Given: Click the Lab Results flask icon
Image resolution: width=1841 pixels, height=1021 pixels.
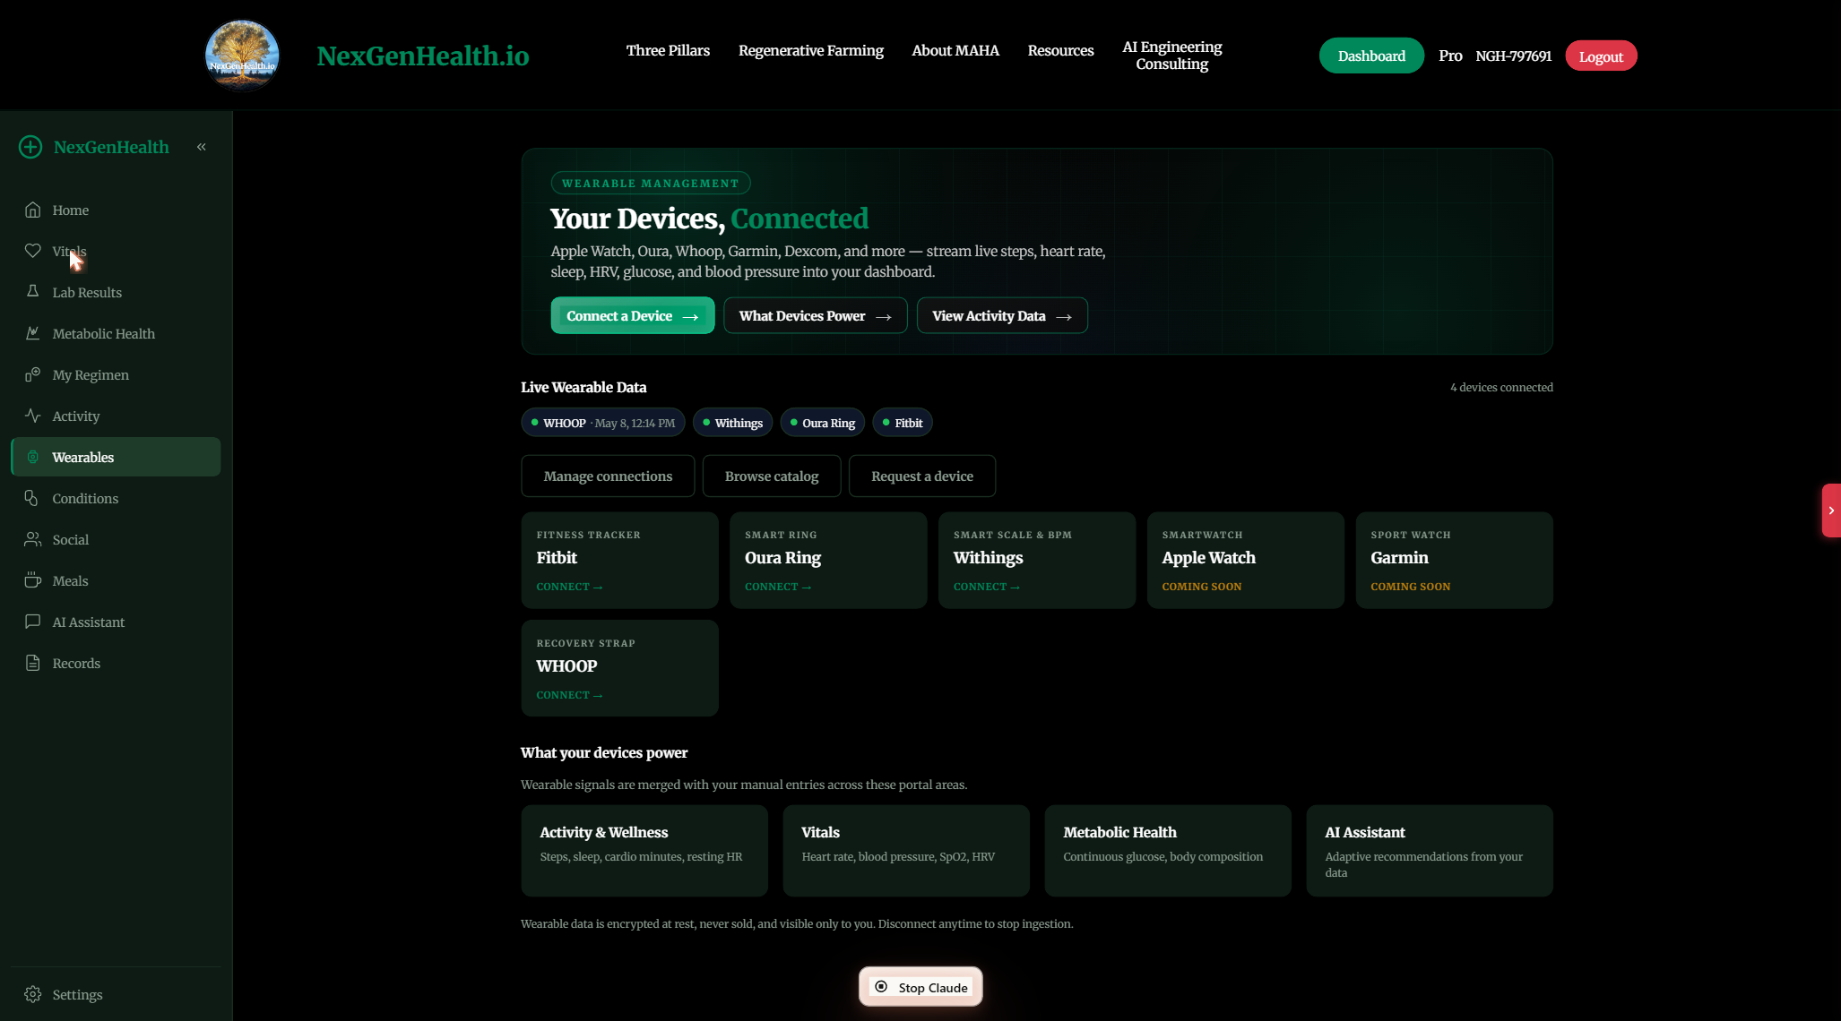Looking at the screenshot, I should [33, 292].
